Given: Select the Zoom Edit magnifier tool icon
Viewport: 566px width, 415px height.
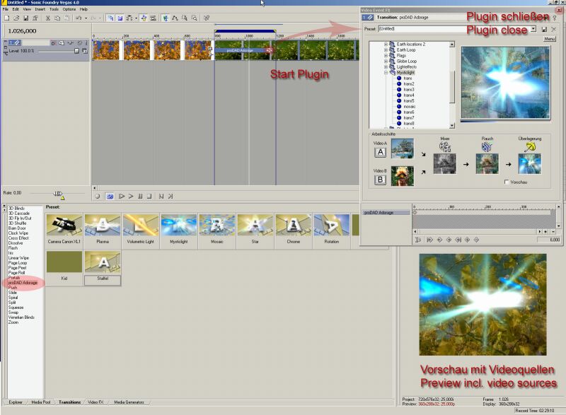Looking at the screenshot, I should coord(194,18).
